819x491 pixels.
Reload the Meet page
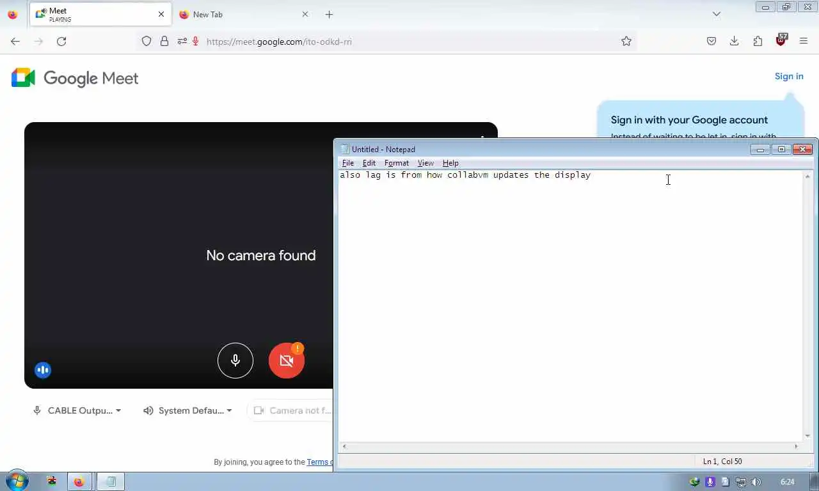coord(61,41)
